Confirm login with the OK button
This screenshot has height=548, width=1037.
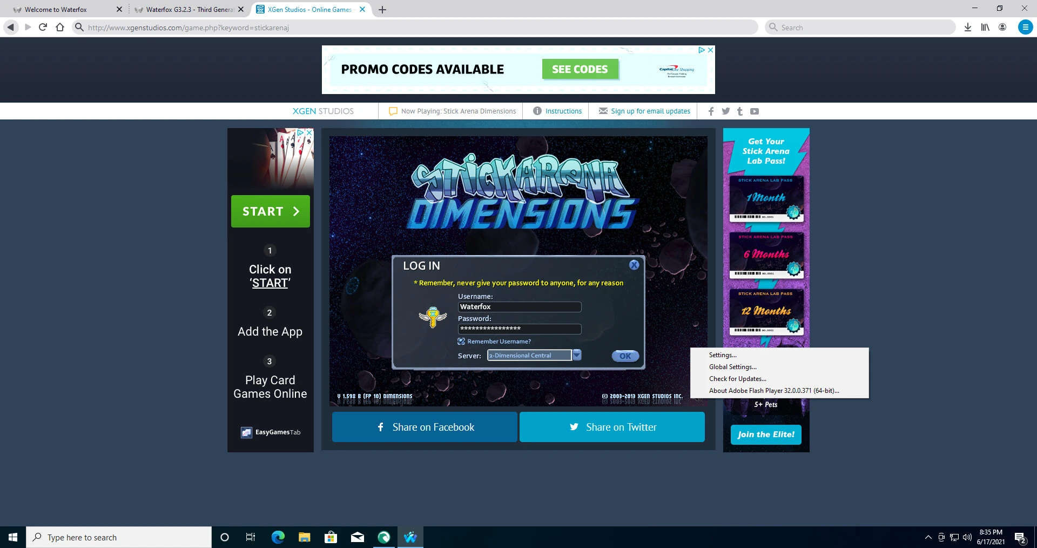(625, 356)
